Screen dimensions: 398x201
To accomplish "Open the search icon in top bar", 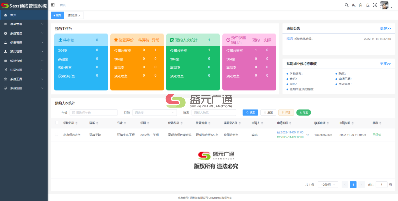I will 347,5.
